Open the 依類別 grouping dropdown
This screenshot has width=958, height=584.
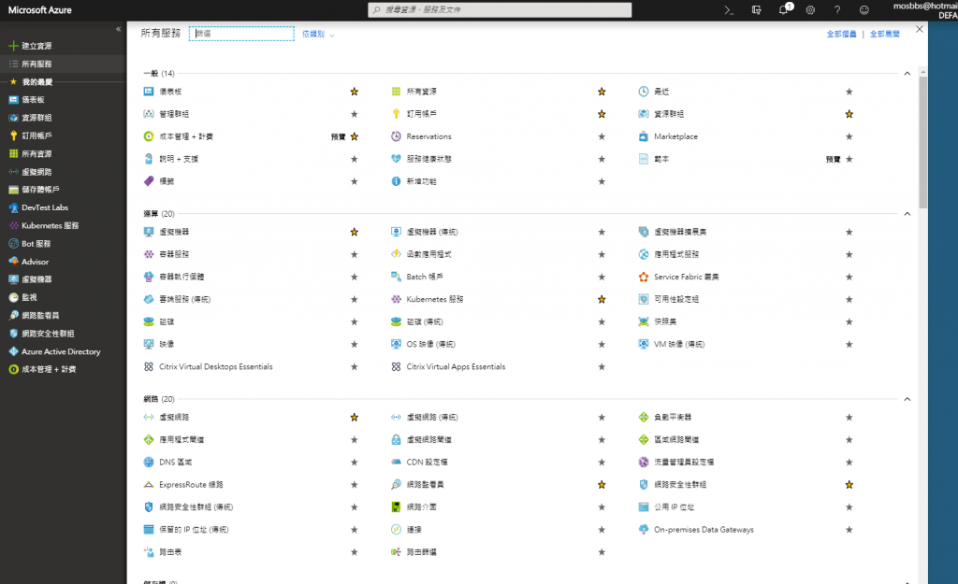[318, 35]
